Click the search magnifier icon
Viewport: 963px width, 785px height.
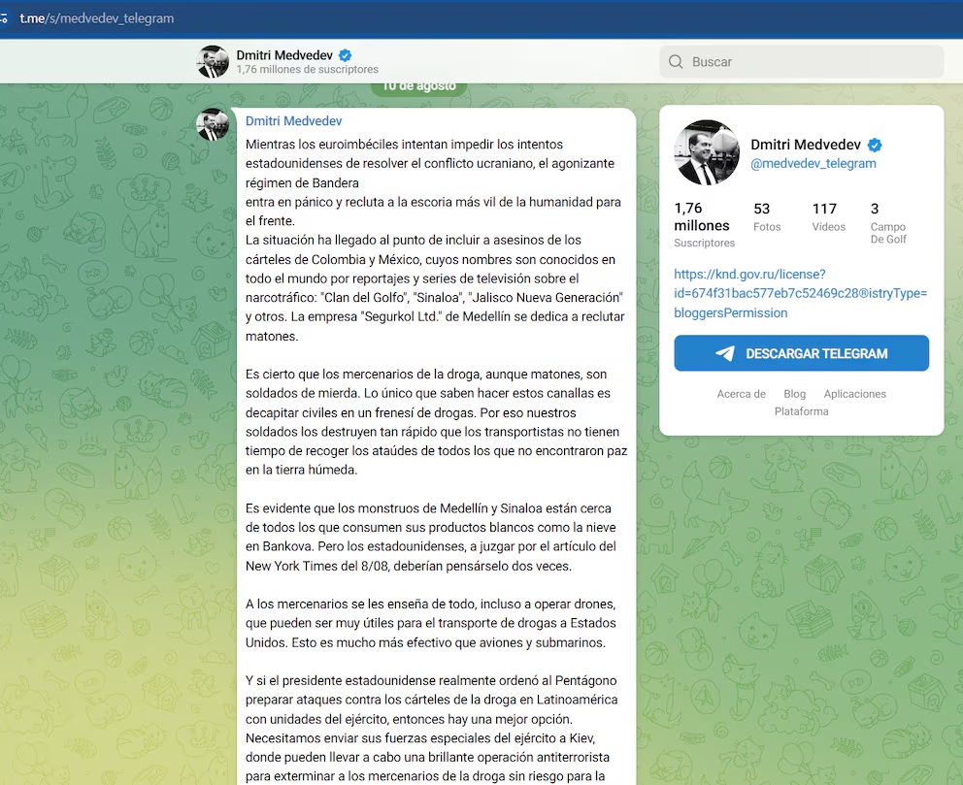(676, 62)
